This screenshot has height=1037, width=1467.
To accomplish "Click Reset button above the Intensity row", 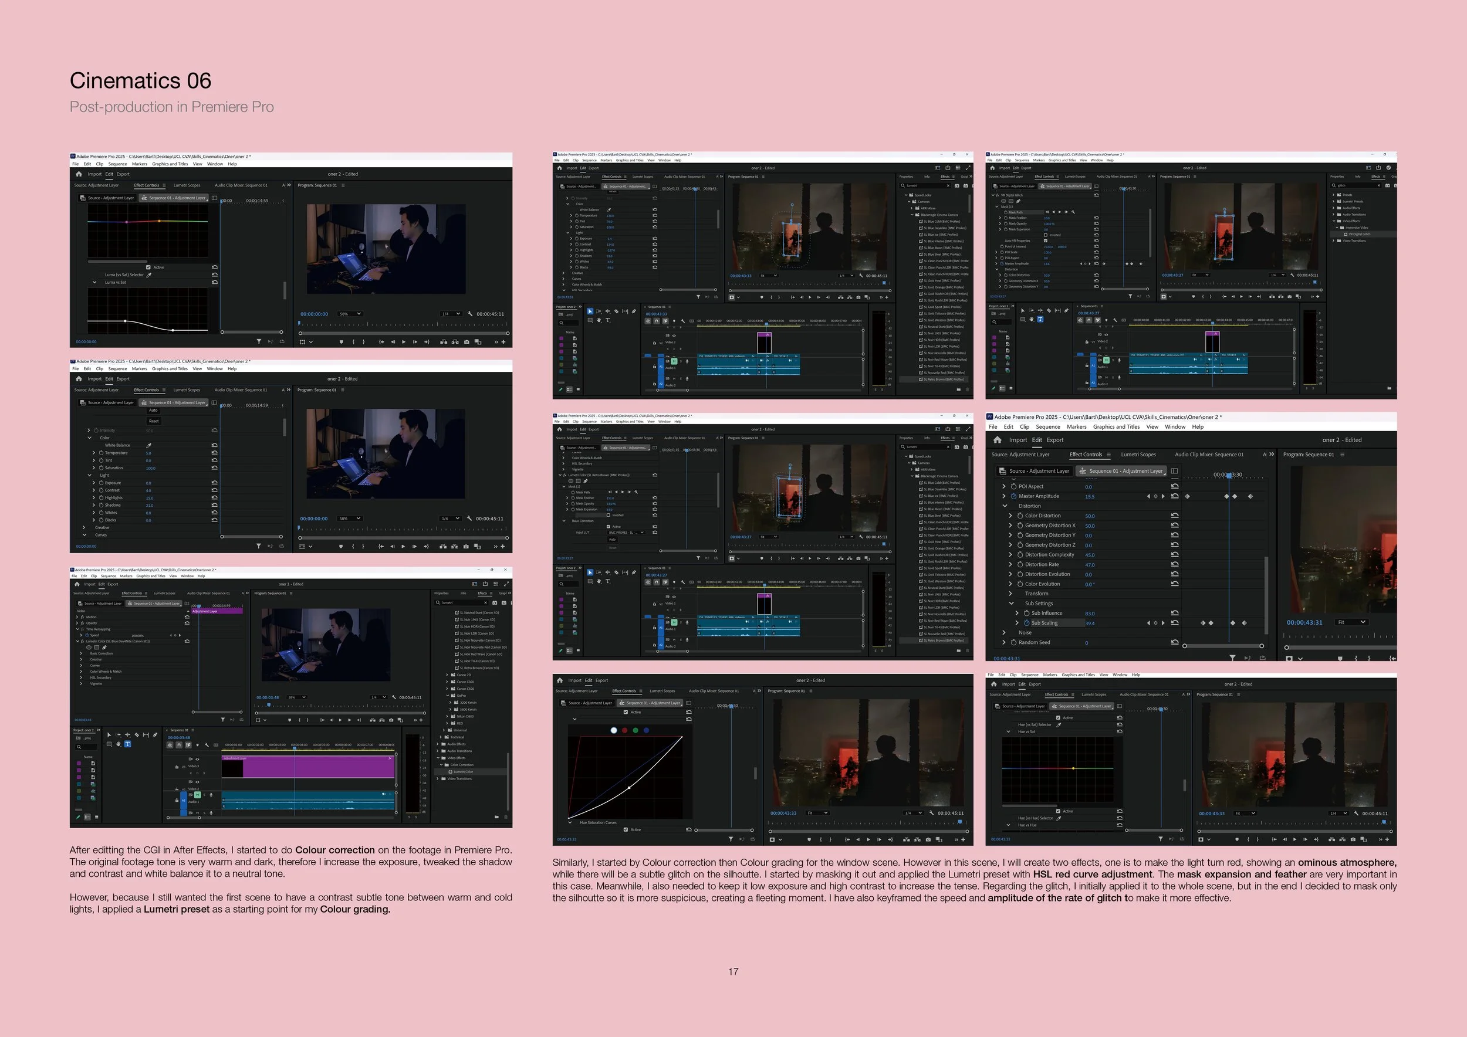I will (x=154, y=422).
